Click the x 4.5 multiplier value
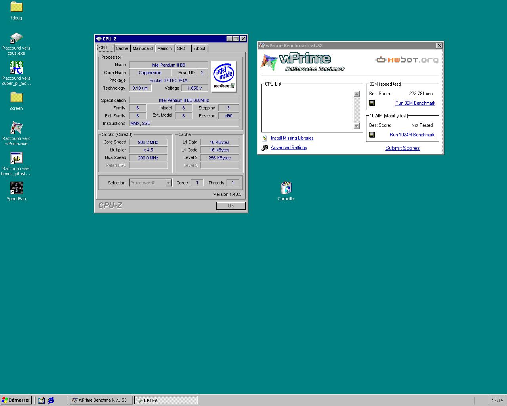 pyautogui.click(x=148, y=150)
